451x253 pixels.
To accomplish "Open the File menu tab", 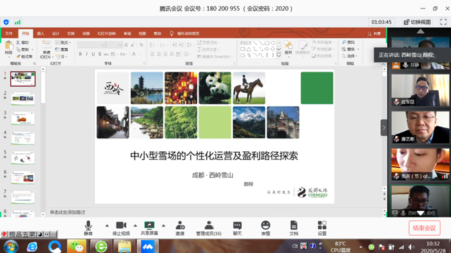I will (x=9, y=33).
